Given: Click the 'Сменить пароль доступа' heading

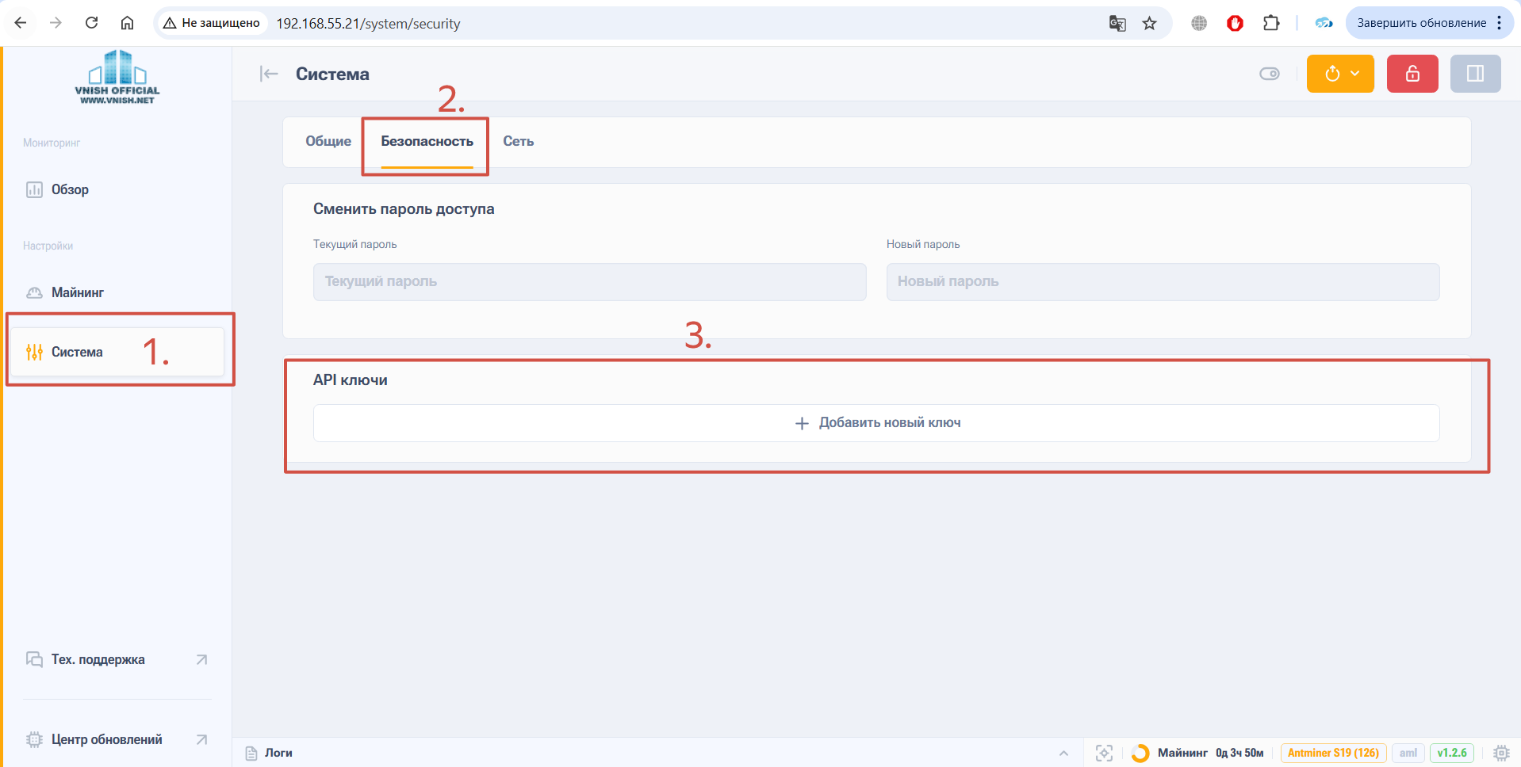Looking at the screenshot, I should click(404, 209).
